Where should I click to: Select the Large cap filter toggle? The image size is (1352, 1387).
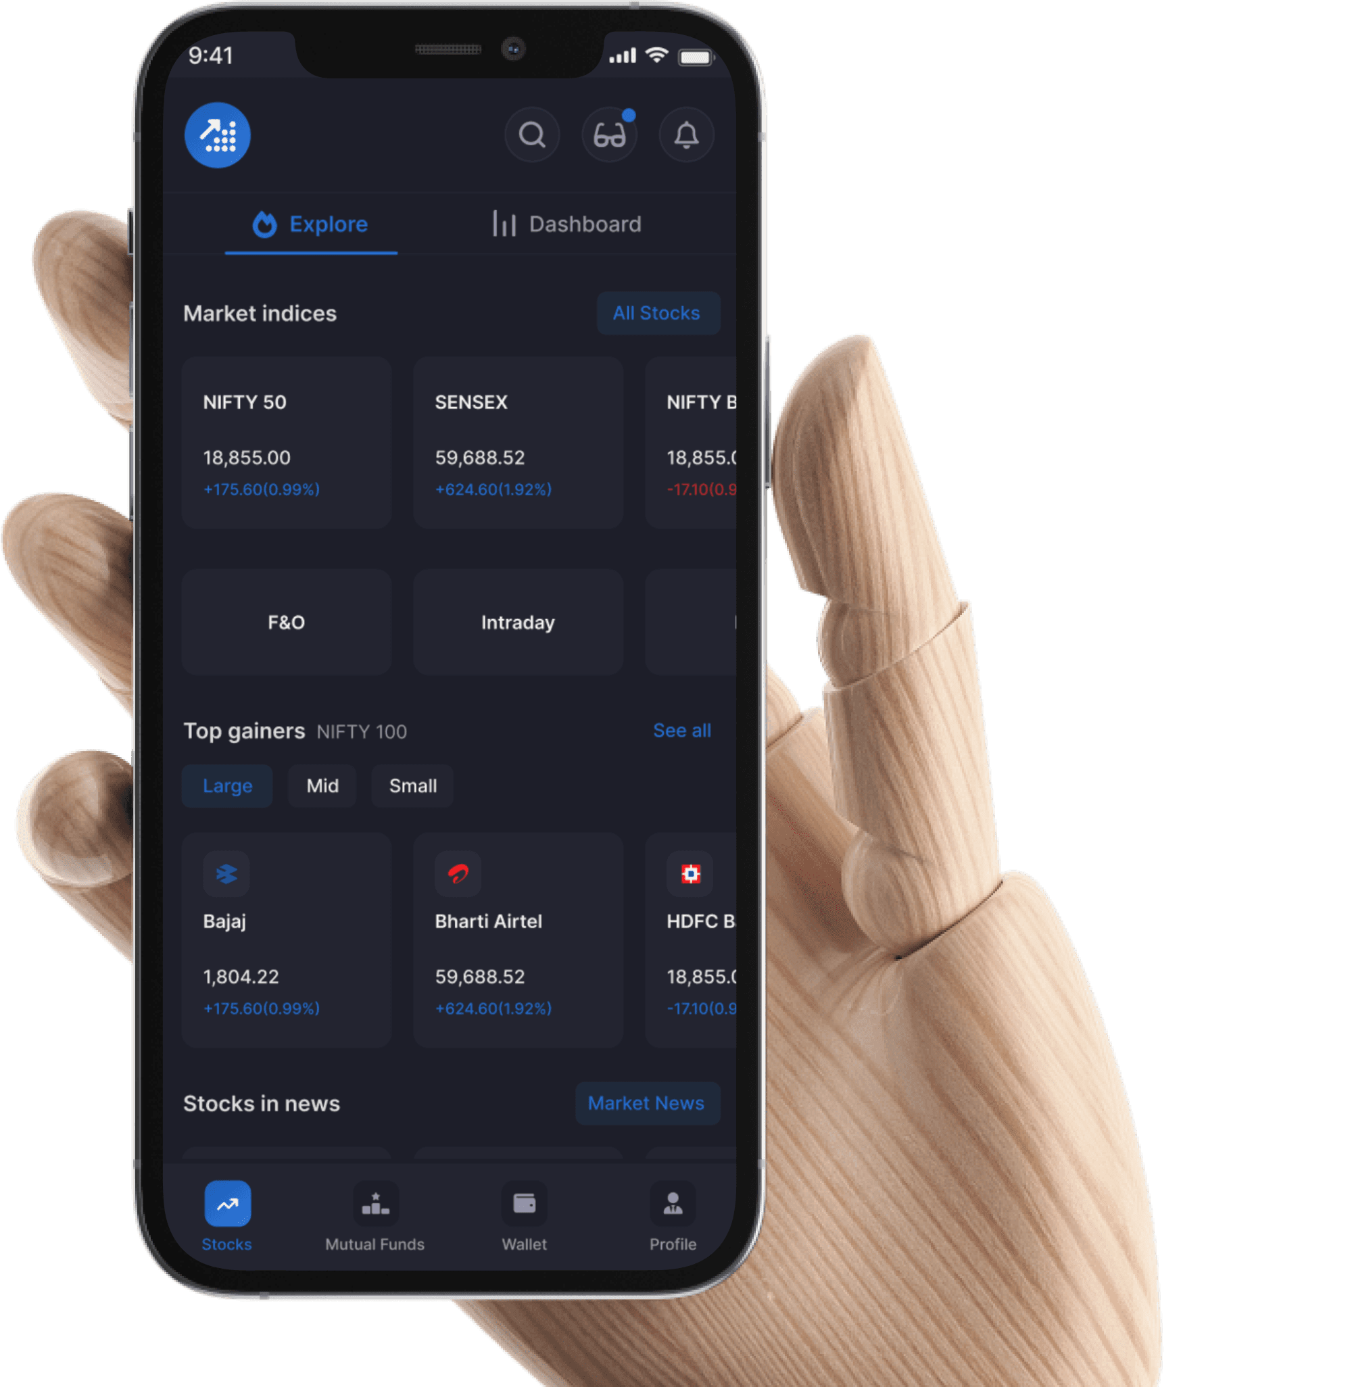click(226, 785)
